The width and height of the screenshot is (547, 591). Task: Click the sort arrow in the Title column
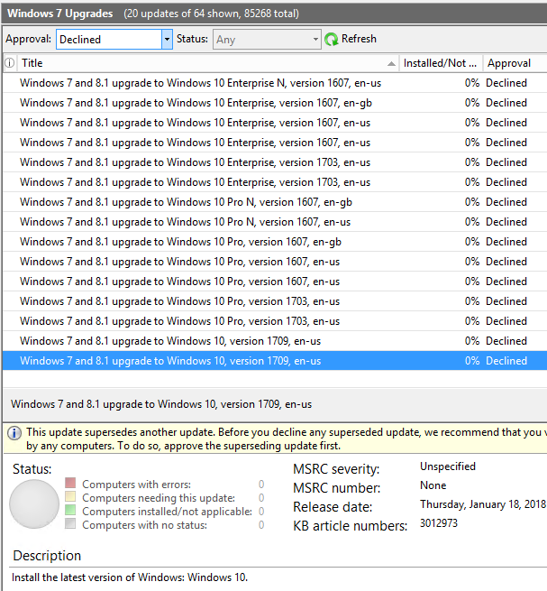tap(391, 63)
